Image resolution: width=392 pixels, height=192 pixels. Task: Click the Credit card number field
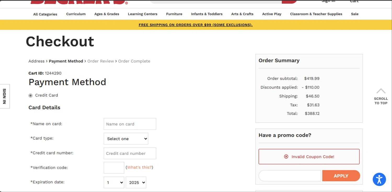click(130, 153)
